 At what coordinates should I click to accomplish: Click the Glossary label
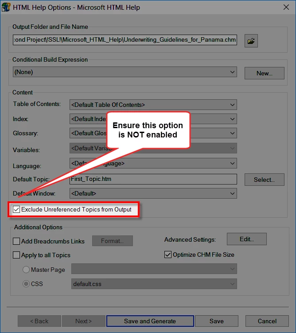coord(25,133)
